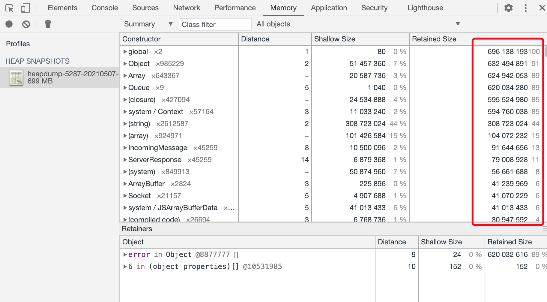The image size is (547, 302).
Task: Select the heapdump snapshot file icon
Action: pyautogui.click(x=16, y=78)
